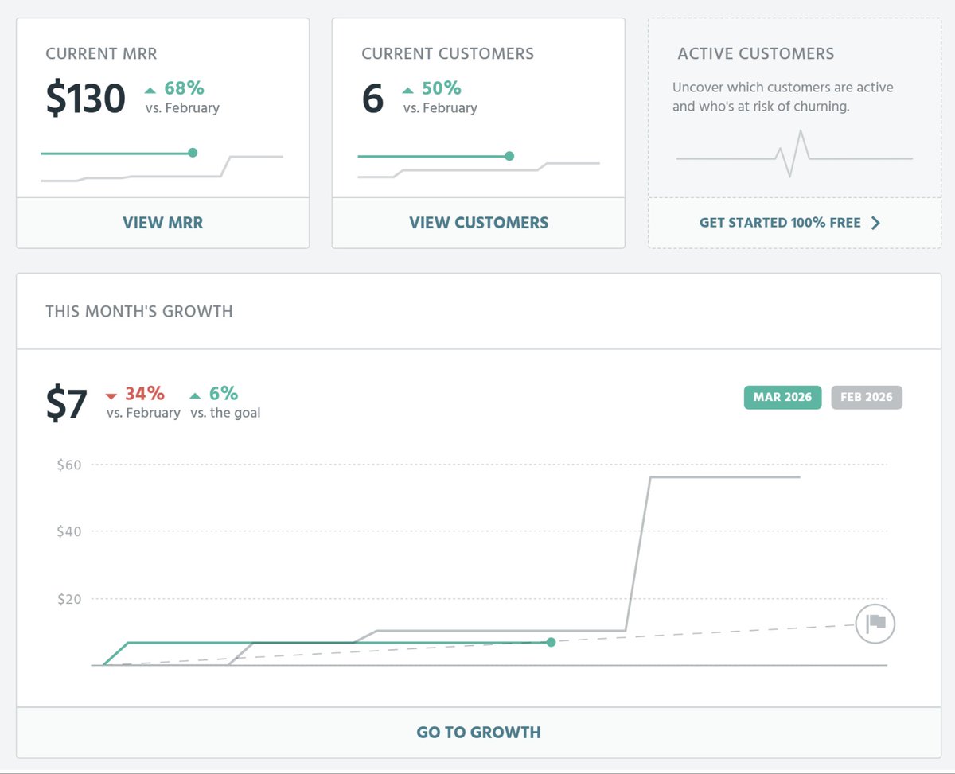Click the 50% customers change value
Viewport: 955px width, 774px height.
[x=442, y=88]
